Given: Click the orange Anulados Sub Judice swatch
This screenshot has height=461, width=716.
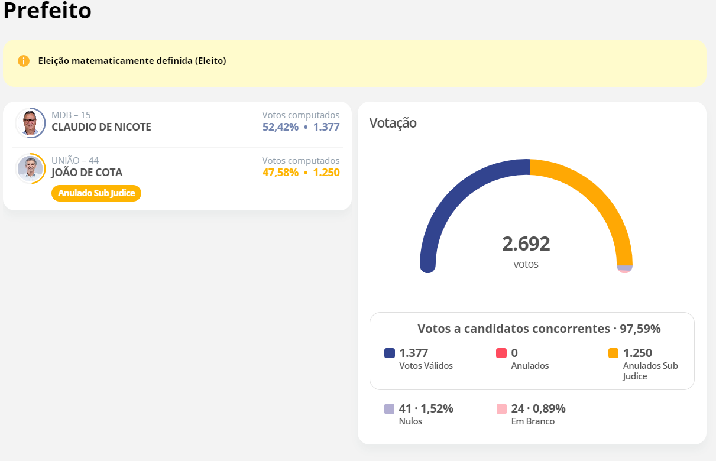Looking at the screenshot, I should tap(613, 353).
